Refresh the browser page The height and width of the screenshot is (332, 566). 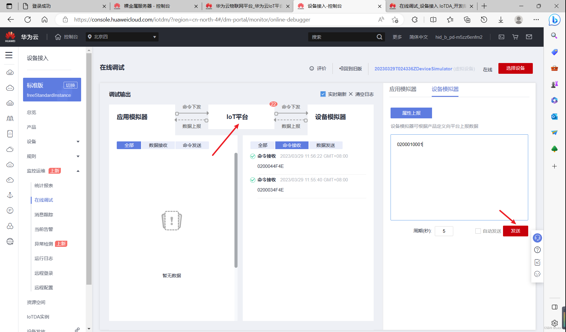point(28,20)
